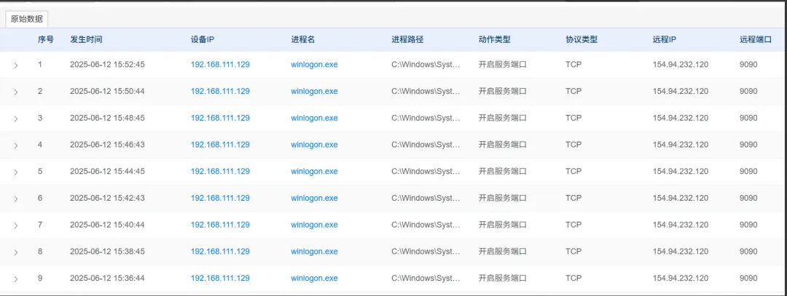Open device IP link in row 8

pyautogui.click(x=220, y=252)
